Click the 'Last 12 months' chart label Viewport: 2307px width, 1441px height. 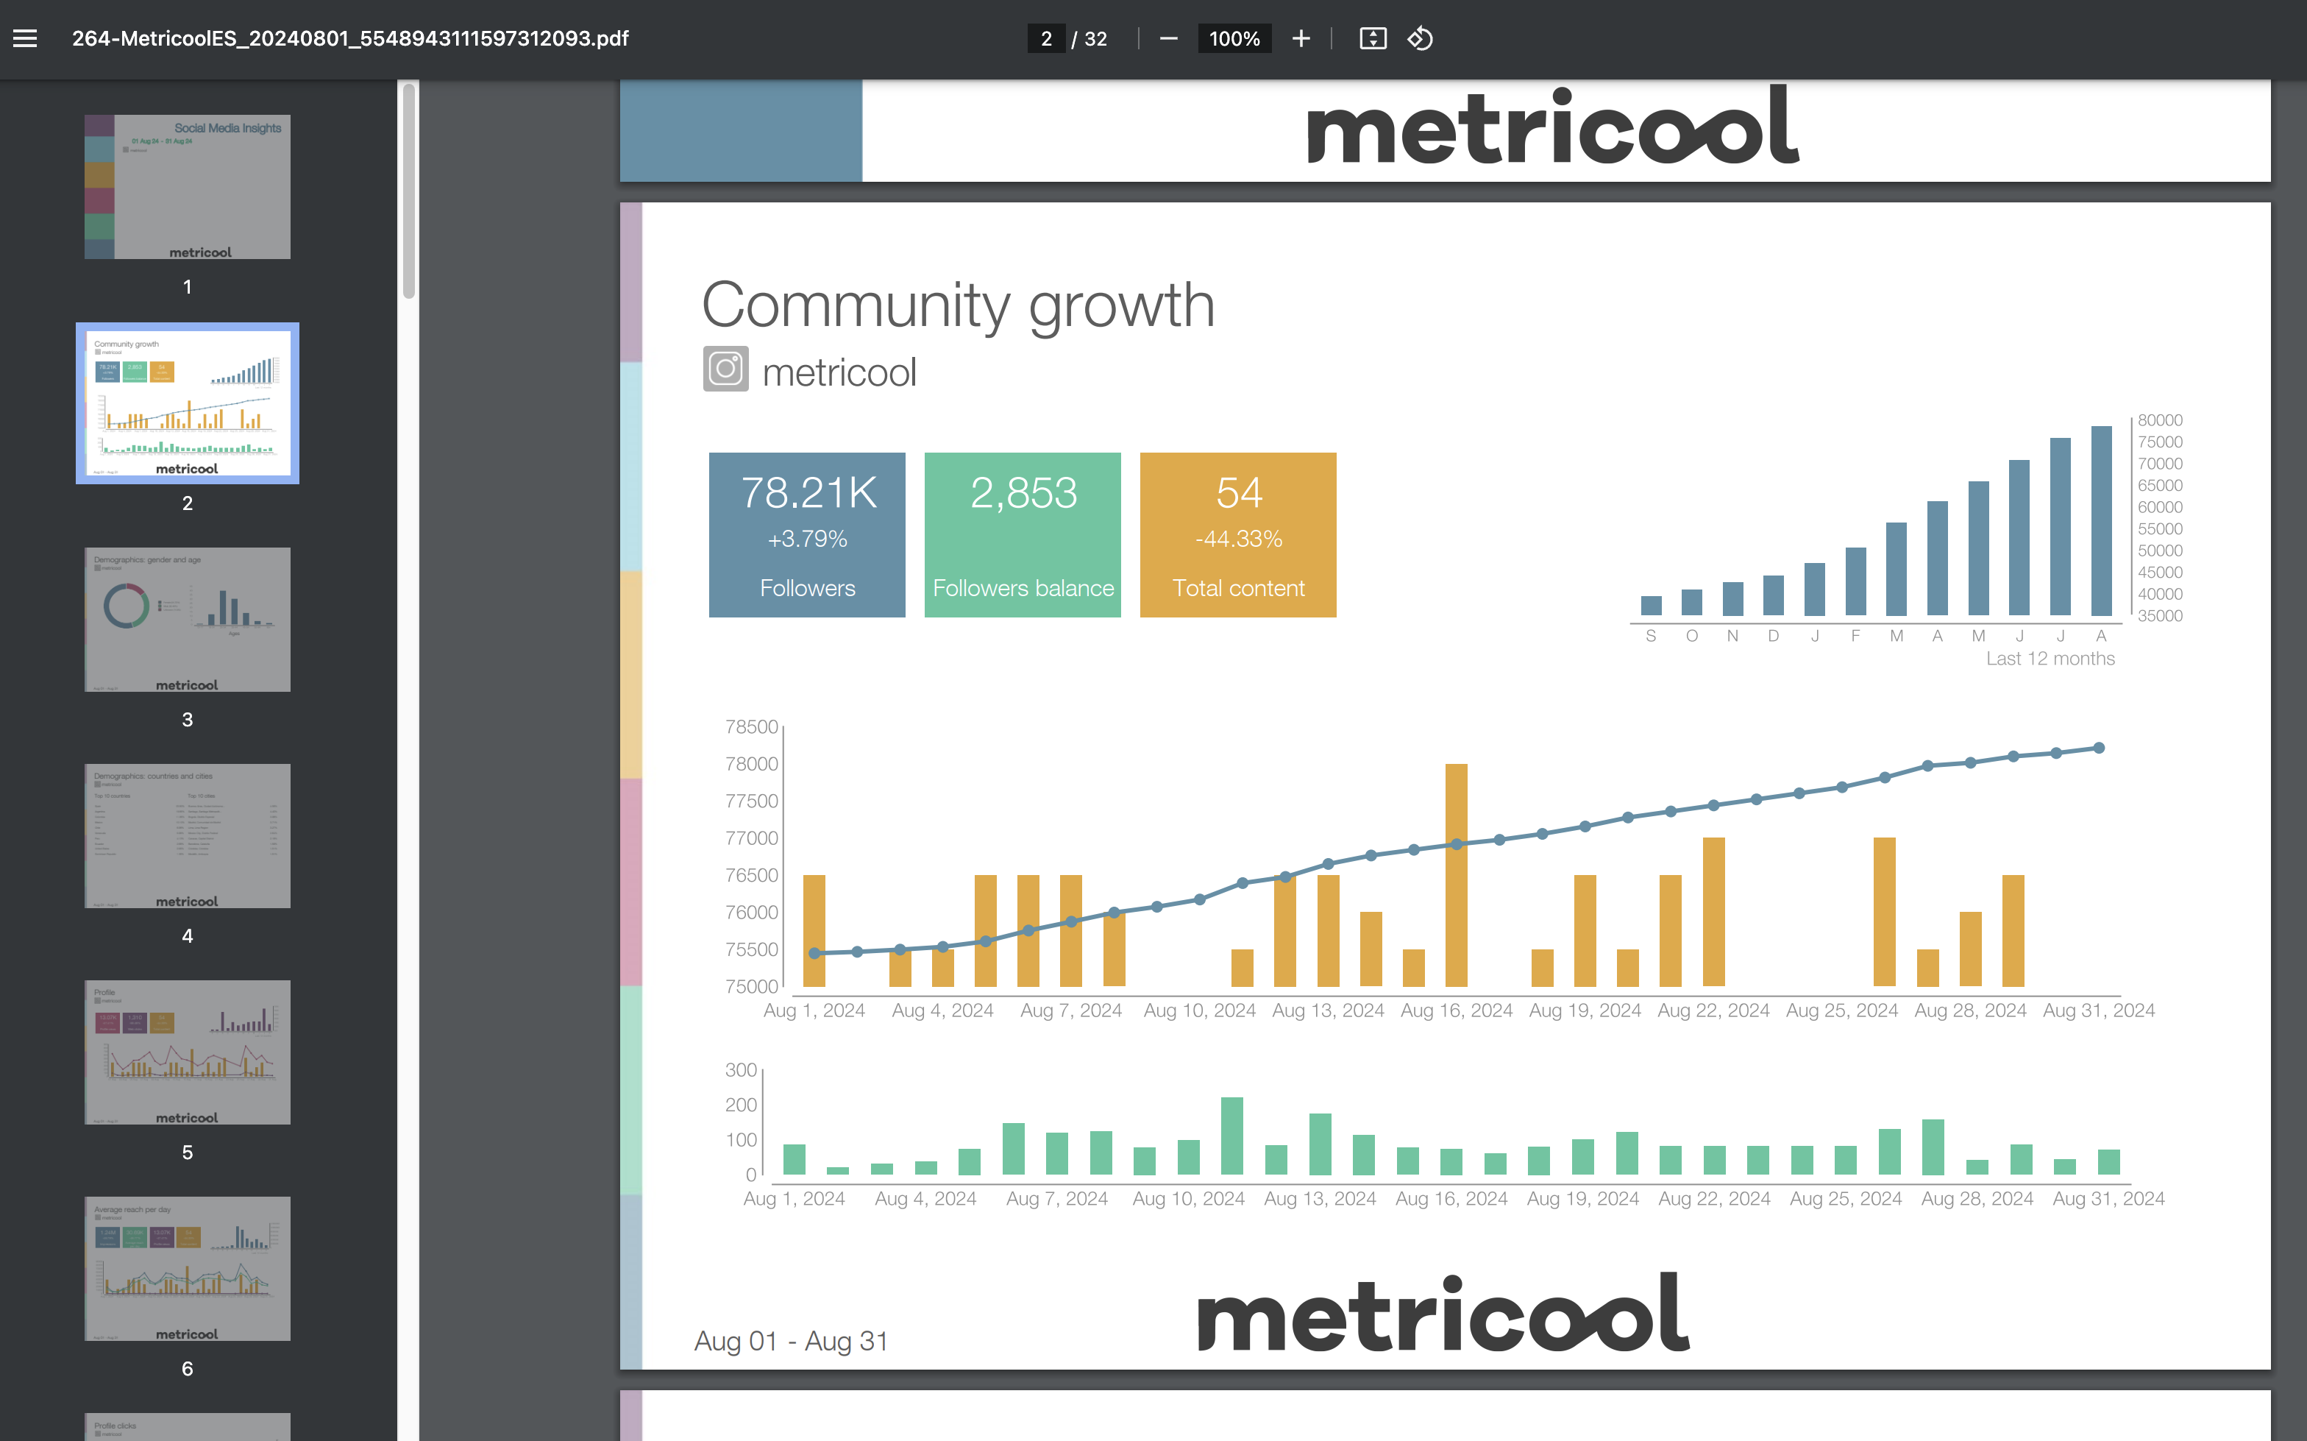pyautogui.click(x=2050, y=659)
